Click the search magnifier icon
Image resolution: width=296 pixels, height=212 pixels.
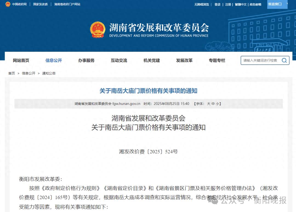click(284, 60)
